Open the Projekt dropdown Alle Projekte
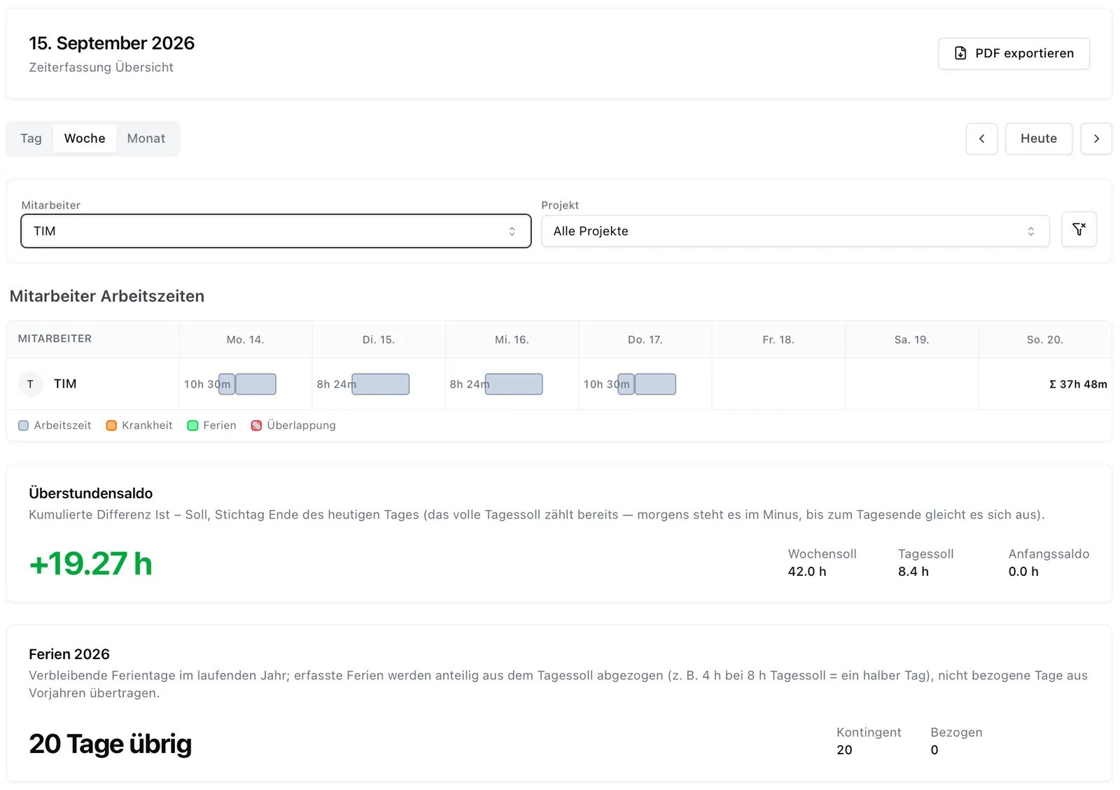Image resolution: width=1120 pixels, height=790 pixels. (x=795, y=231)
